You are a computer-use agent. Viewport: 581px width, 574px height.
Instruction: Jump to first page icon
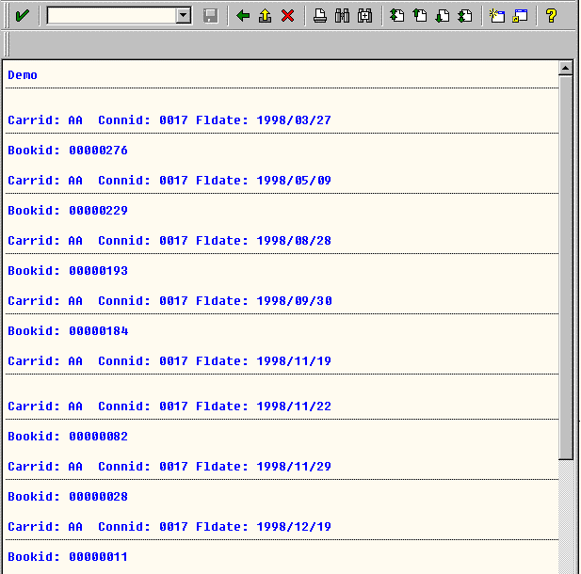pos(397,16)
